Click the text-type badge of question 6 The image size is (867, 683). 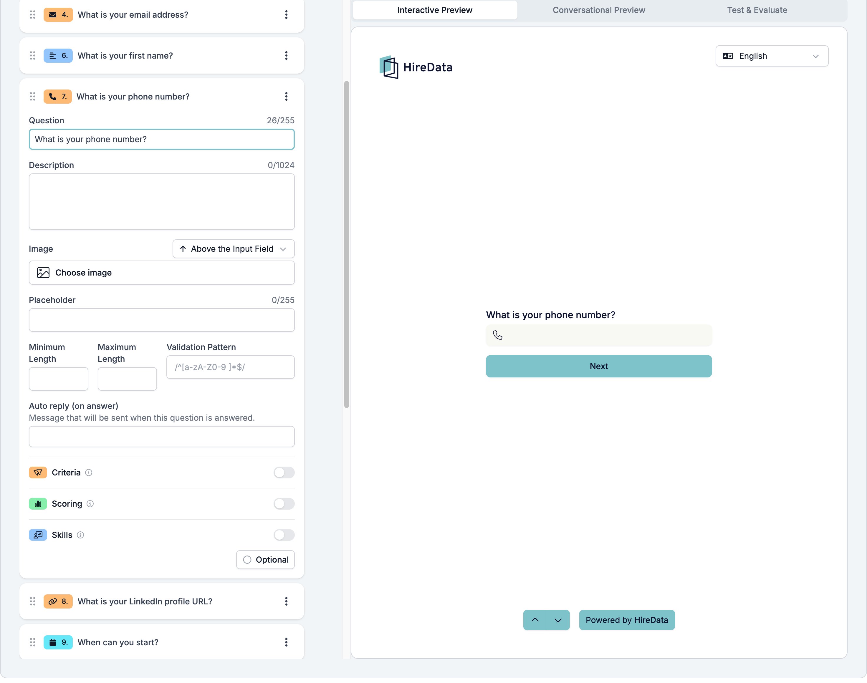58,56
